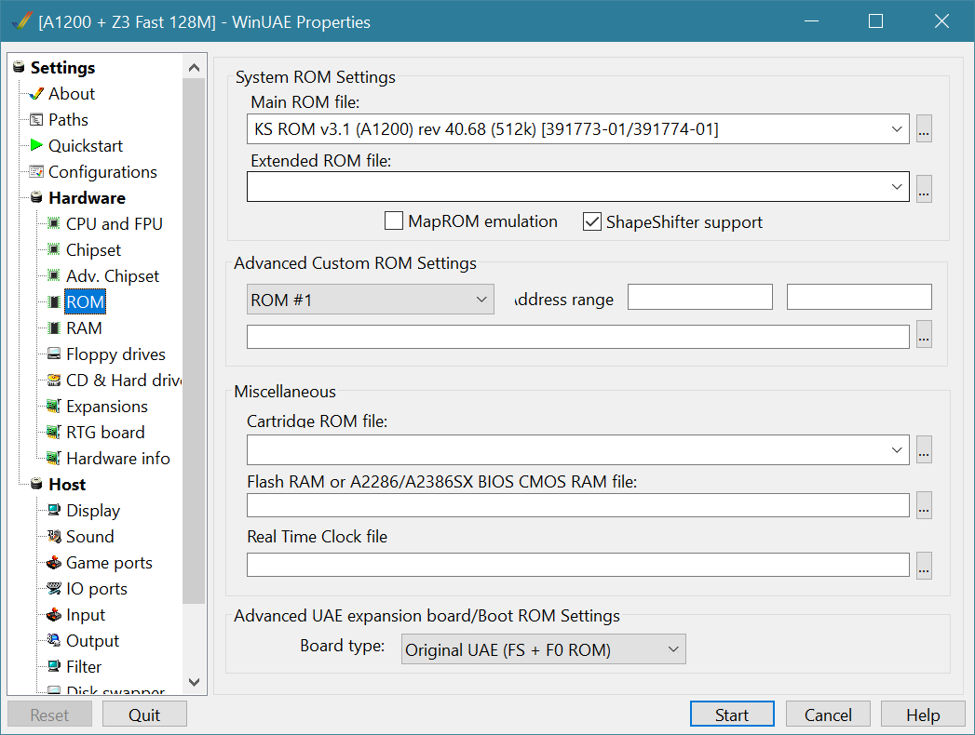The height and width of the screenshot is (735, 975).
Task: Open the ROM #1 selector dropdown
Action: coord(370,300)
